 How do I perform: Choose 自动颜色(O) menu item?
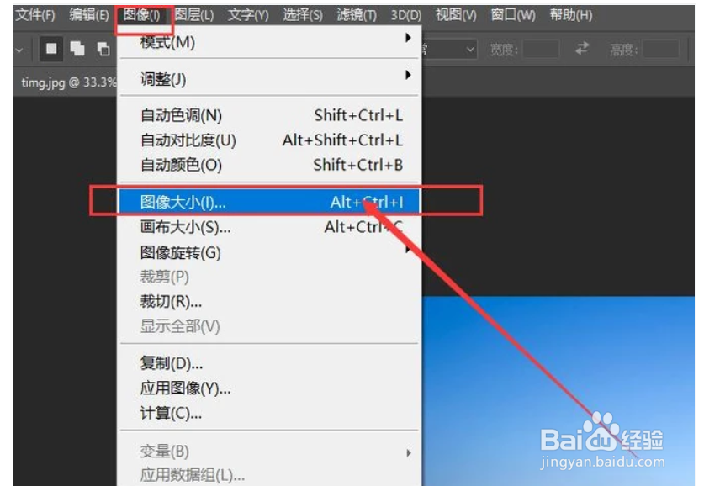[269, 165]
